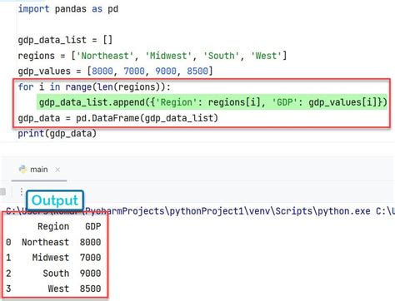This screenshot has height=301, width=395.
Task: Click output value 8000 for Northeast
Action: 90,242
